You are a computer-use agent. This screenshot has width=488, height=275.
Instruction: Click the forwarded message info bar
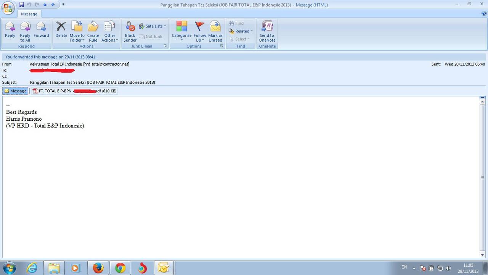pos(244,57)
